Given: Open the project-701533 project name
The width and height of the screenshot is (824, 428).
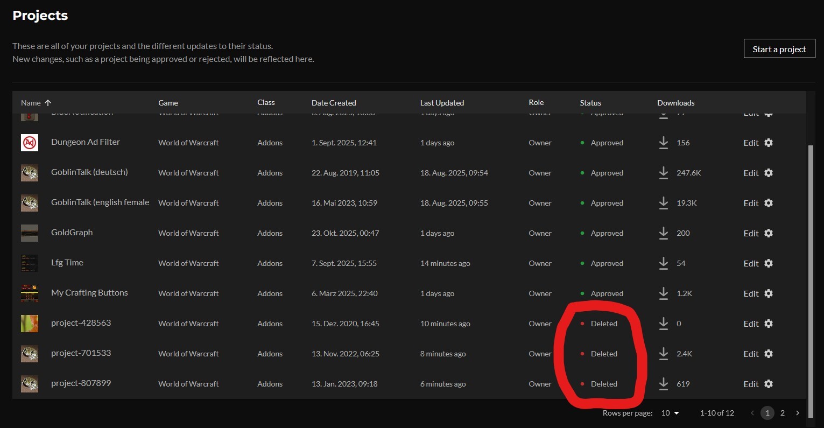Looking at the screenshot, I should [81, 353].
